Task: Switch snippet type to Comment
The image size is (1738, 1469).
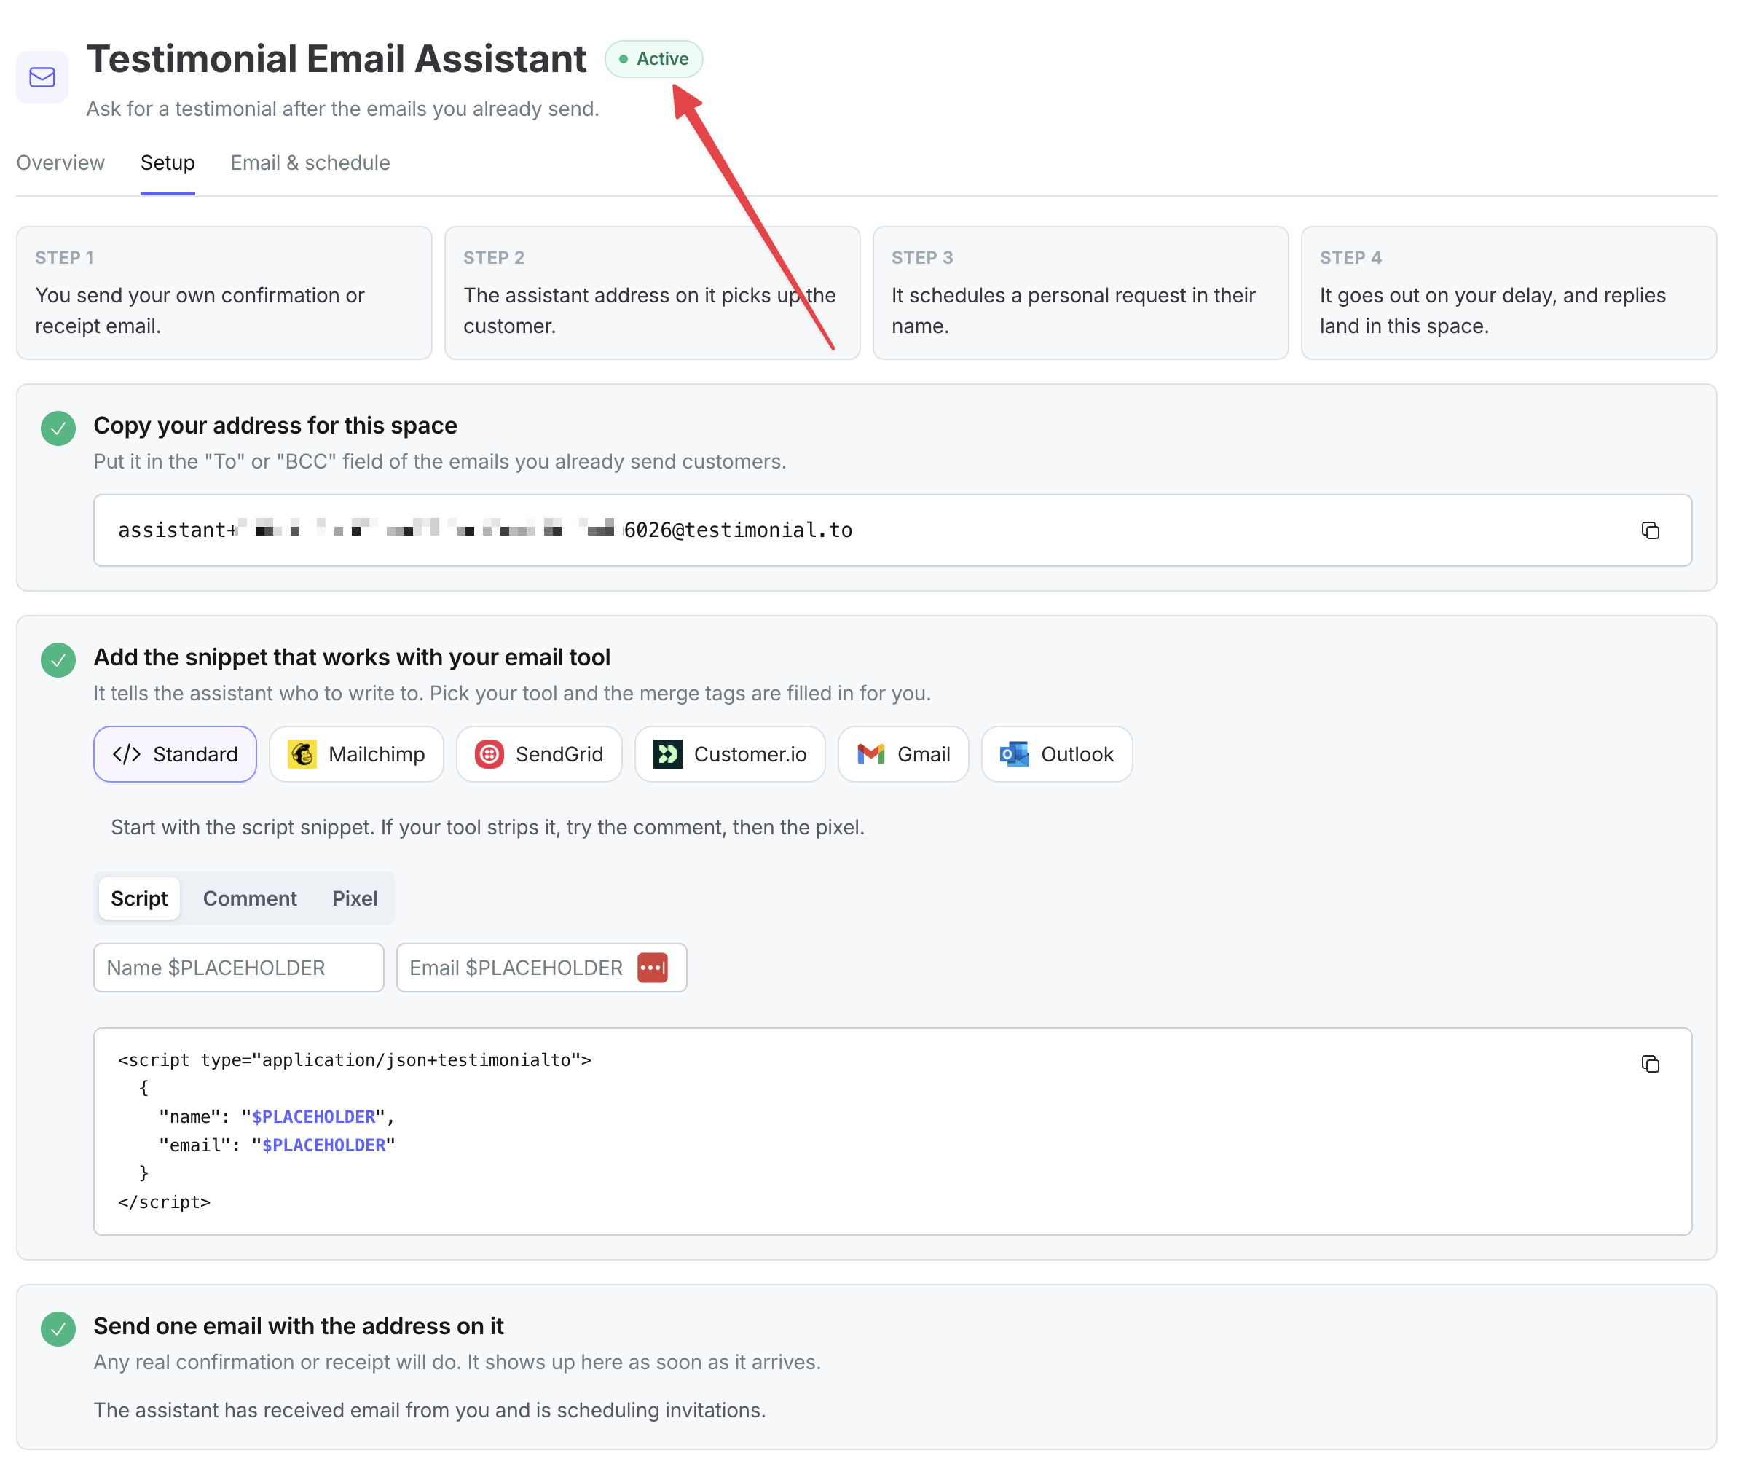Action: pos(250,898)
